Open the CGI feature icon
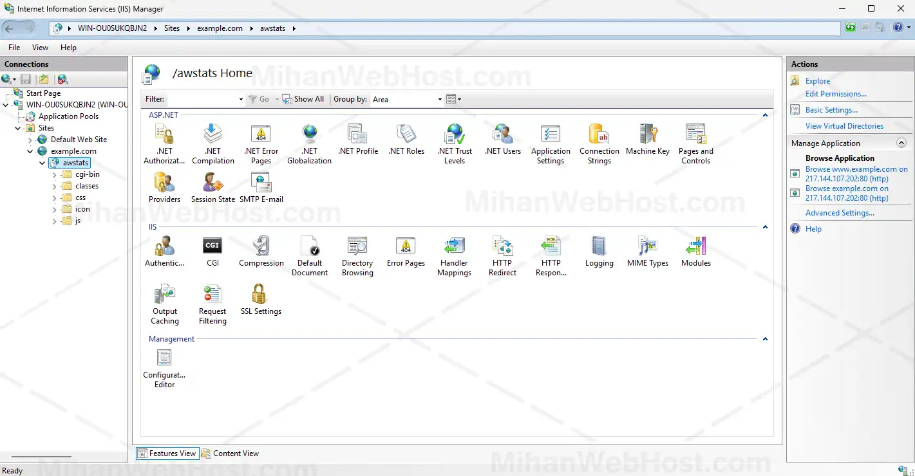Viewport: 915px width, 476px height. click(212, 246)
